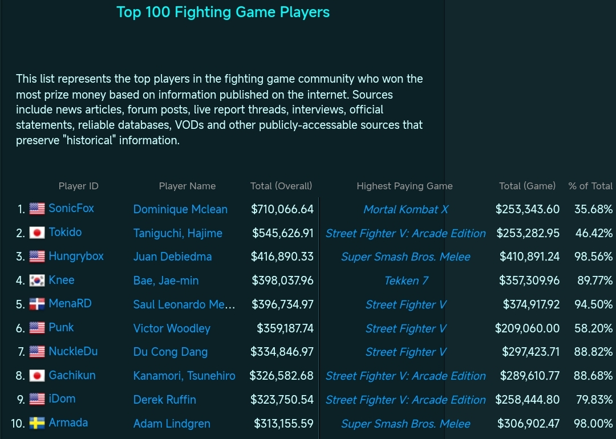616x439 pixels.
Task: Open iDom's Street Fighter V: Arcade Edition link
Action: [406, 400]
